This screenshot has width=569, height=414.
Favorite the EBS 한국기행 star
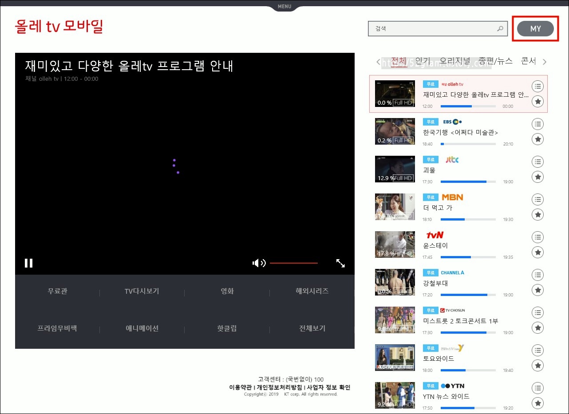click(537, 139)
